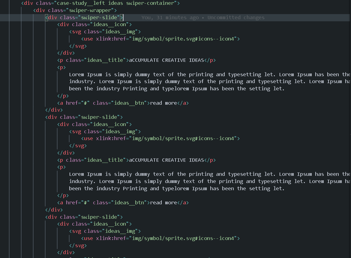This screenshot has height=258, width=351.
Task: Click the second "ideas__title" class value
Action: pyautogui.click(x=105, y=160)
